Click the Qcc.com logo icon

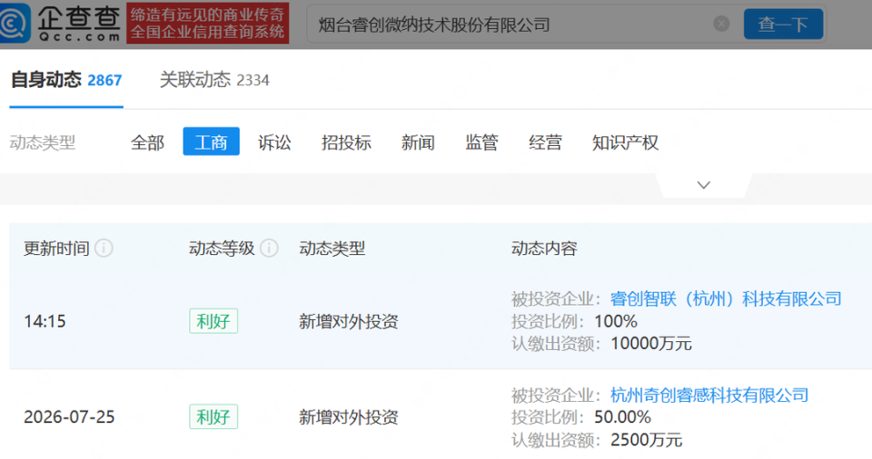click(14, 23)
